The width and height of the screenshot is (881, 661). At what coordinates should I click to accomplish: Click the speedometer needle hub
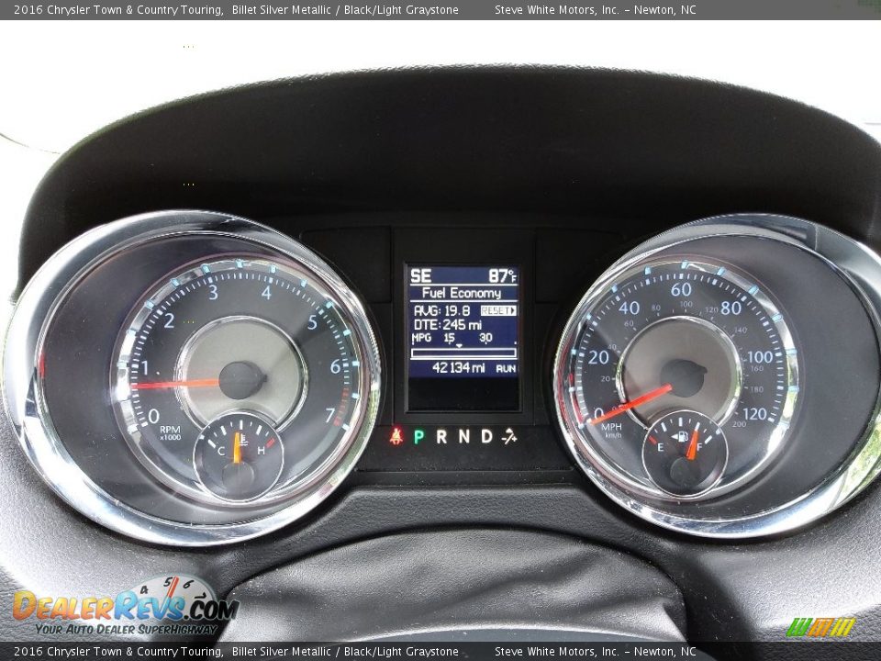point(683,378)
